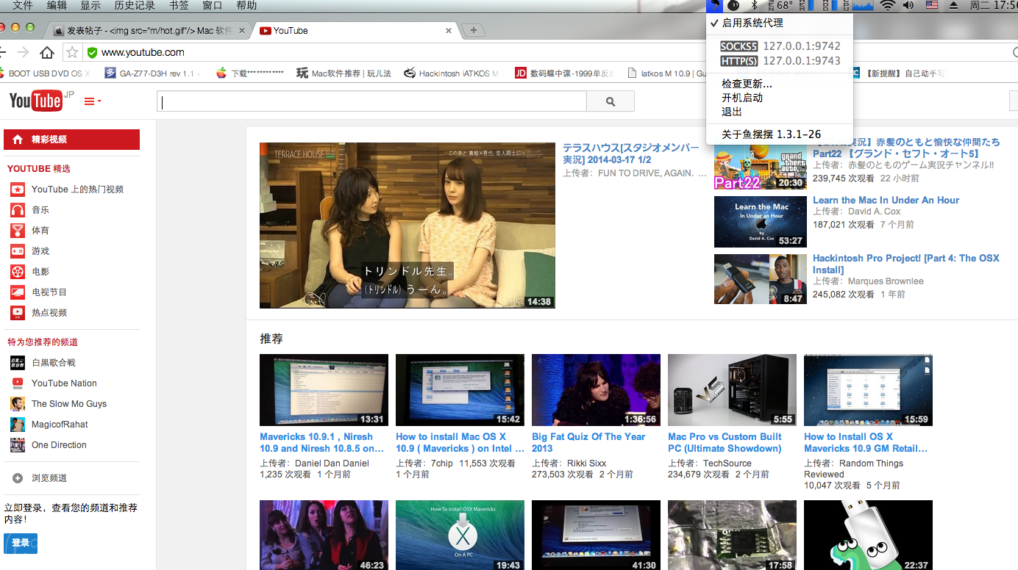Toggle the bookmark star in the address bar
1018x570 pixels.
tap(71, 53)
